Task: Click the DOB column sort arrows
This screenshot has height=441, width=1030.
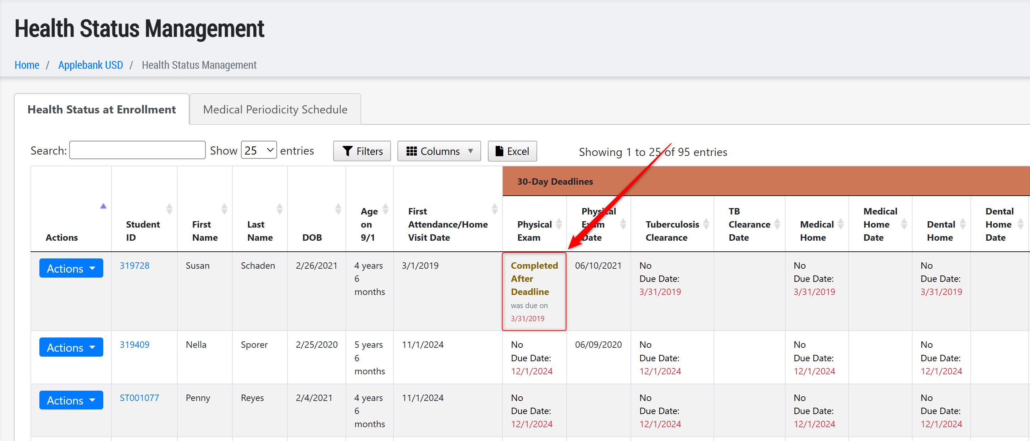Action: click(x=338, y=208)
